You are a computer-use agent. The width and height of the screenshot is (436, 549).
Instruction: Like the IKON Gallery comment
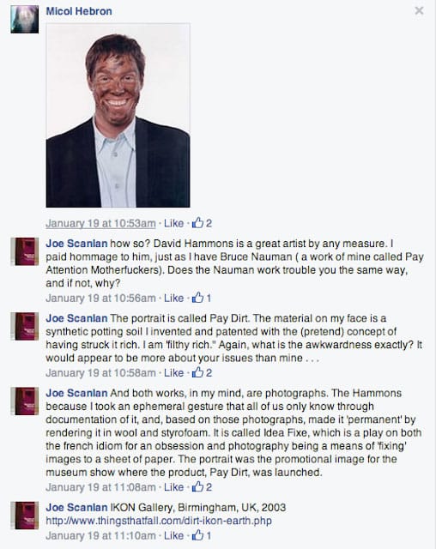[173, 535]
